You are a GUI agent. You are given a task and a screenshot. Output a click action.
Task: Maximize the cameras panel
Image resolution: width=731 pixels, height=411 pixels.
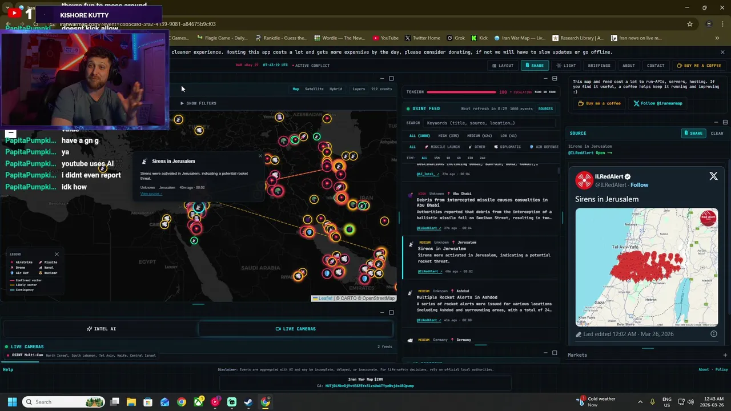(x=391, y=312)
